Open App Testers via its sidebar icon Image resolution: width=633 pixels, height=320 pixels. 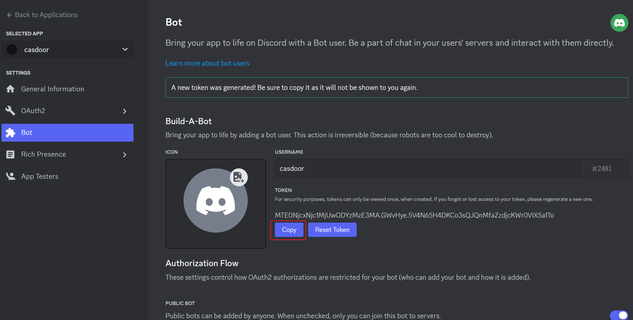pyautogui.click(x=10, y=176)
